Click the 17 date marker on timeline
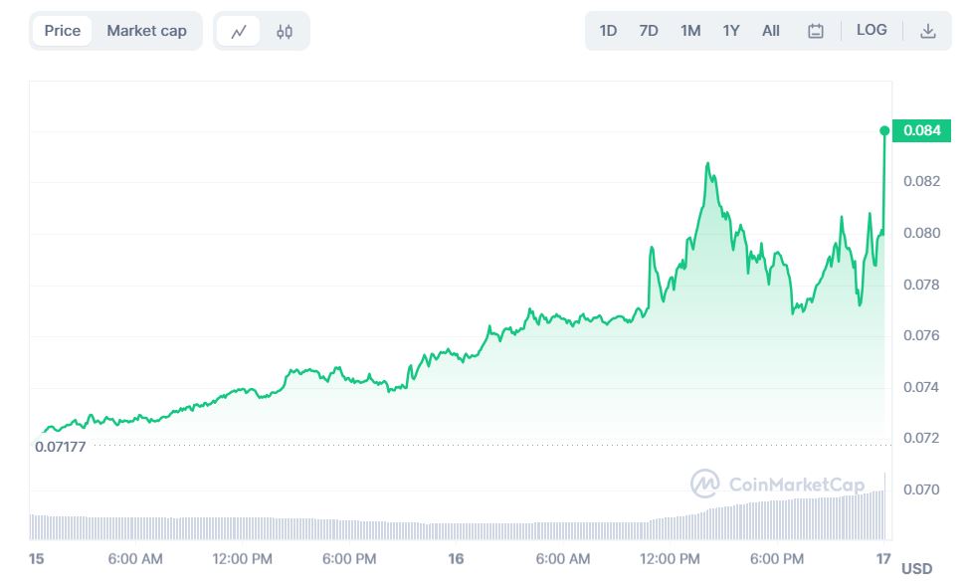The height and width of the screenshot is (588, 969). (883, 559)
